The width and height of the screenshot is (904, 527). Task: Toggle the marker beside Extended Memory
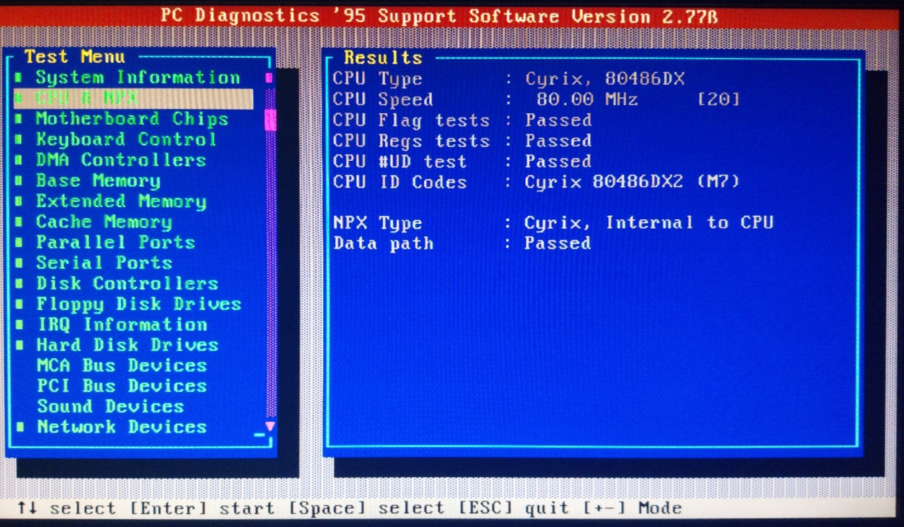pos(19,202)
